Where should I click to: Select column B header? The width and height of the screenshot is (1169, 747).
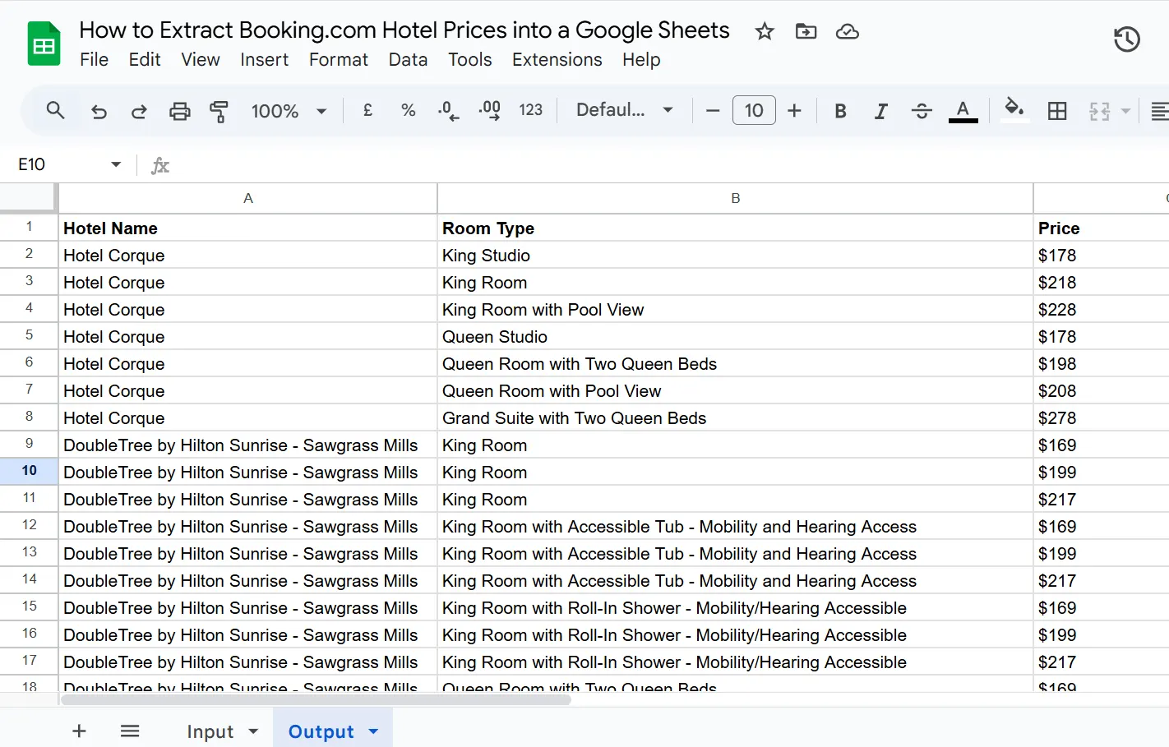click(x=735, y=198)
